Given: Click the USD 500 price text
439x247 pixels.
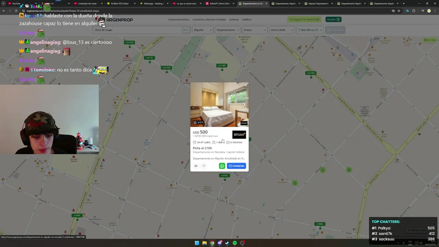Looking at the screenshot, I should coord(200,132).
